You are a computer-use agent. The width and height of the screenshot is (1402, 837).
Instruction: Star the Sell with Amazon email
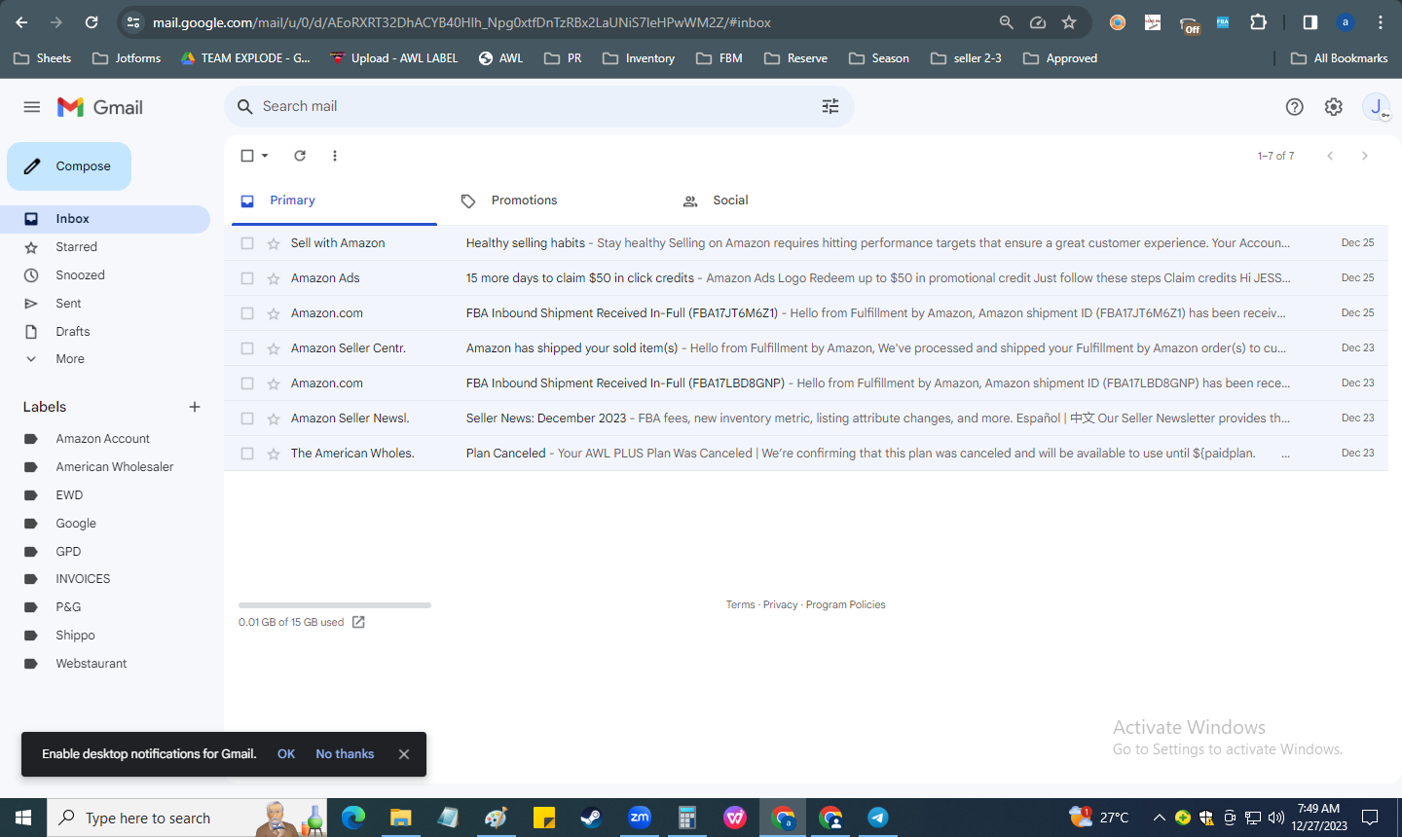[x=274, y=243]
